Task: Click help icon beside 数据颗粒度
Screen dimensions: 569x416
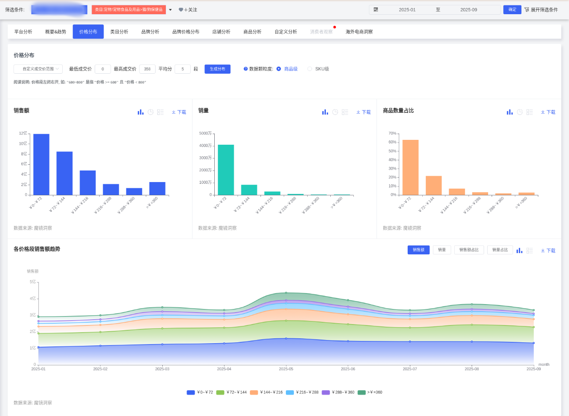Action: (x=245, y=69)
